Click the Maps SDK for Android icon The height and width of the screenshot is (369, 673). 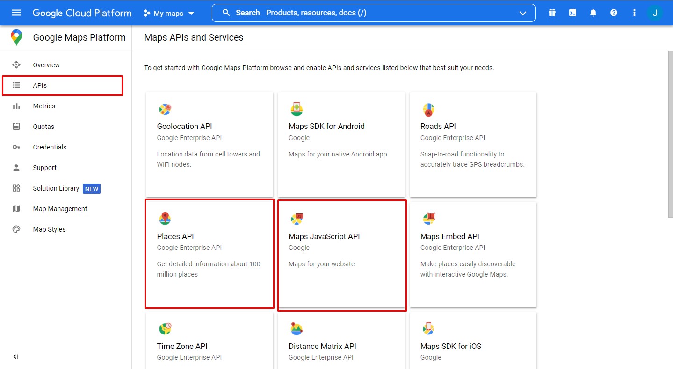coord(297,110)
